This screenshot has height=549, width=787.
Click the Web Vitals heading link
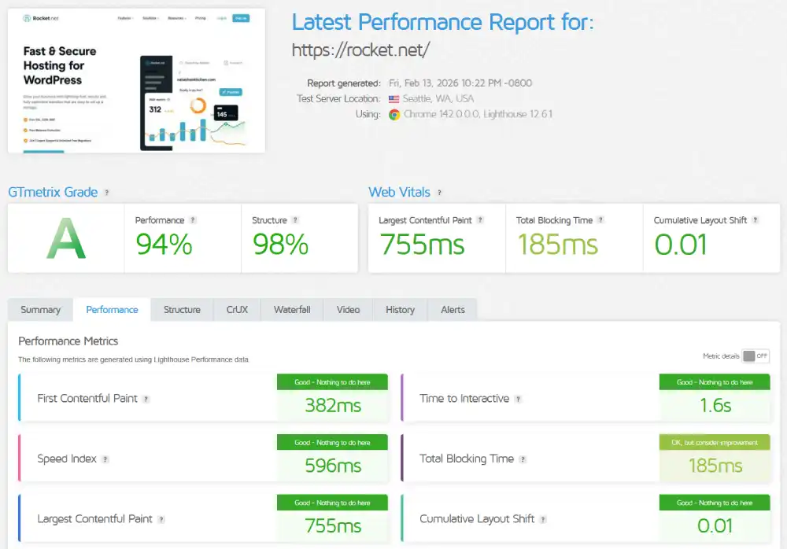(399, 192)
